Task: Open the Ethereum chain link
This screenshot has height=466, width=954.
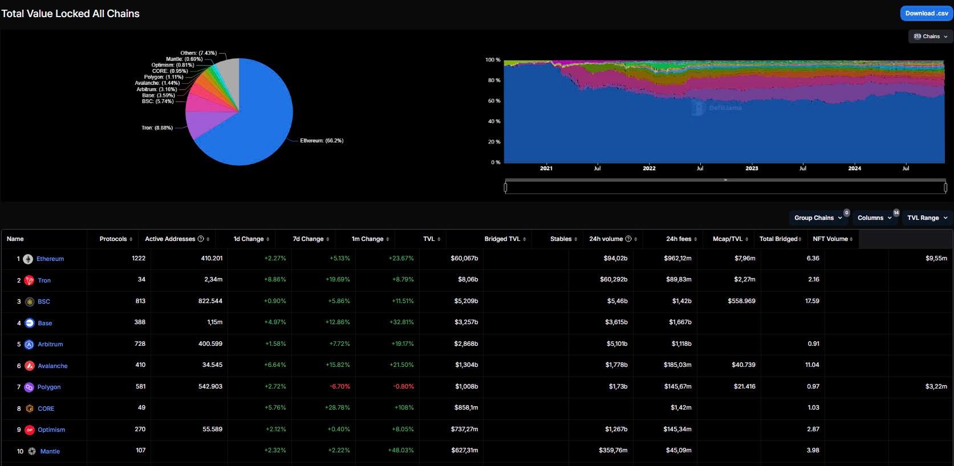Action: [50, 259]
